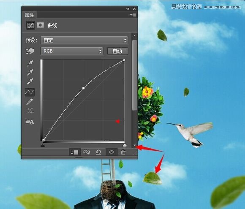The height and width of the screenshot is (209, 245).
Task: Pick the white point eyedropper
Action: click(30, 81)
